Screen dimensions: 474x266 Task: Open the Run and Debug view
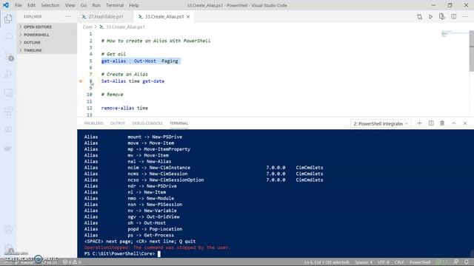pyautogui.click(x=8, y=74)
